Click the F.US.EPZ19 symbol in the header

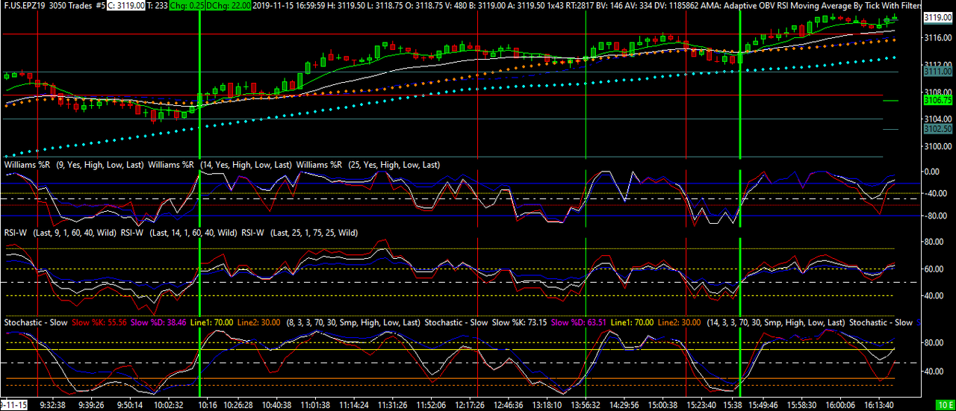24,5
